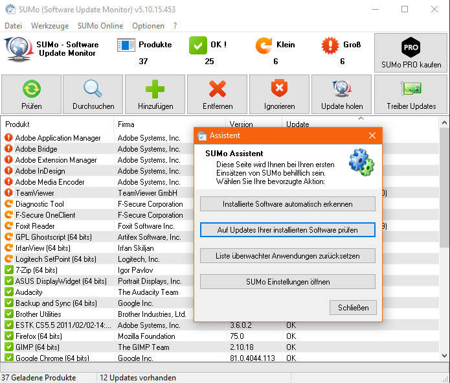Viewport: 450px width, 383px height.
Task: Click Installierte Software automatisch erkennen
Action: (287, 204)
